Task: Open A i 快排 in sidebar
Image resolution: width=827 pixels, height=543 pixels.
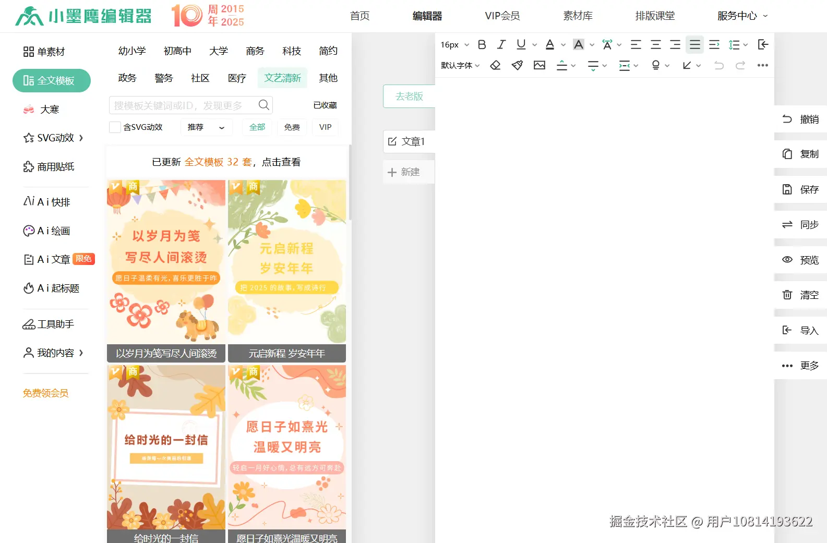Action: pyautogui.click(x=47, y=202)
